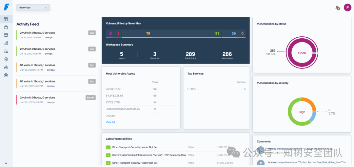
Task: Click the blue info segment of severity donut
Action: click(313, 117)
